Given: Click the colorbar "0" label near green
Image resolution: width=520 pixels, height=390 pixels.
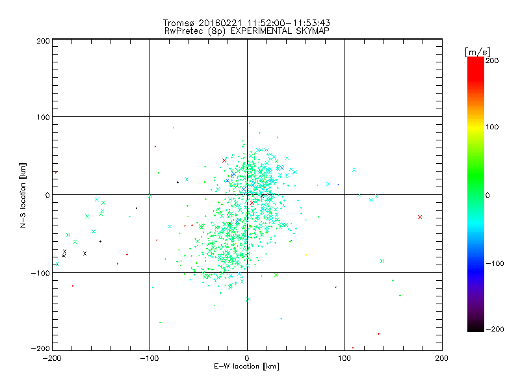Looking at the screenshot, I should tap(487, 196).
